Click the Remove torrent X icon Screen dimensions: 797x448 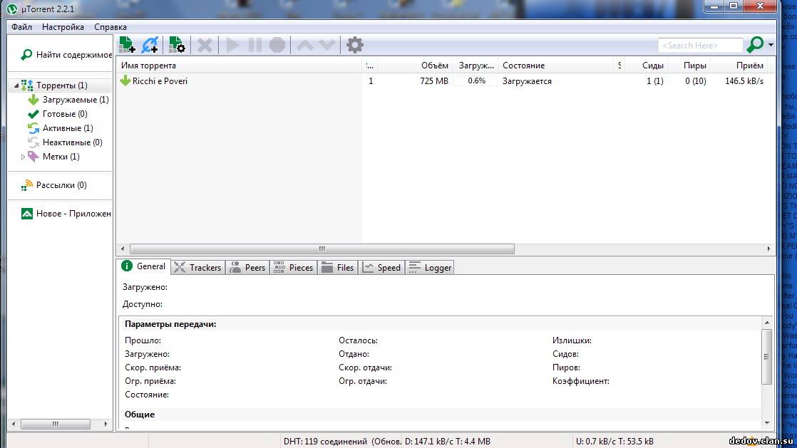point(205,45)
